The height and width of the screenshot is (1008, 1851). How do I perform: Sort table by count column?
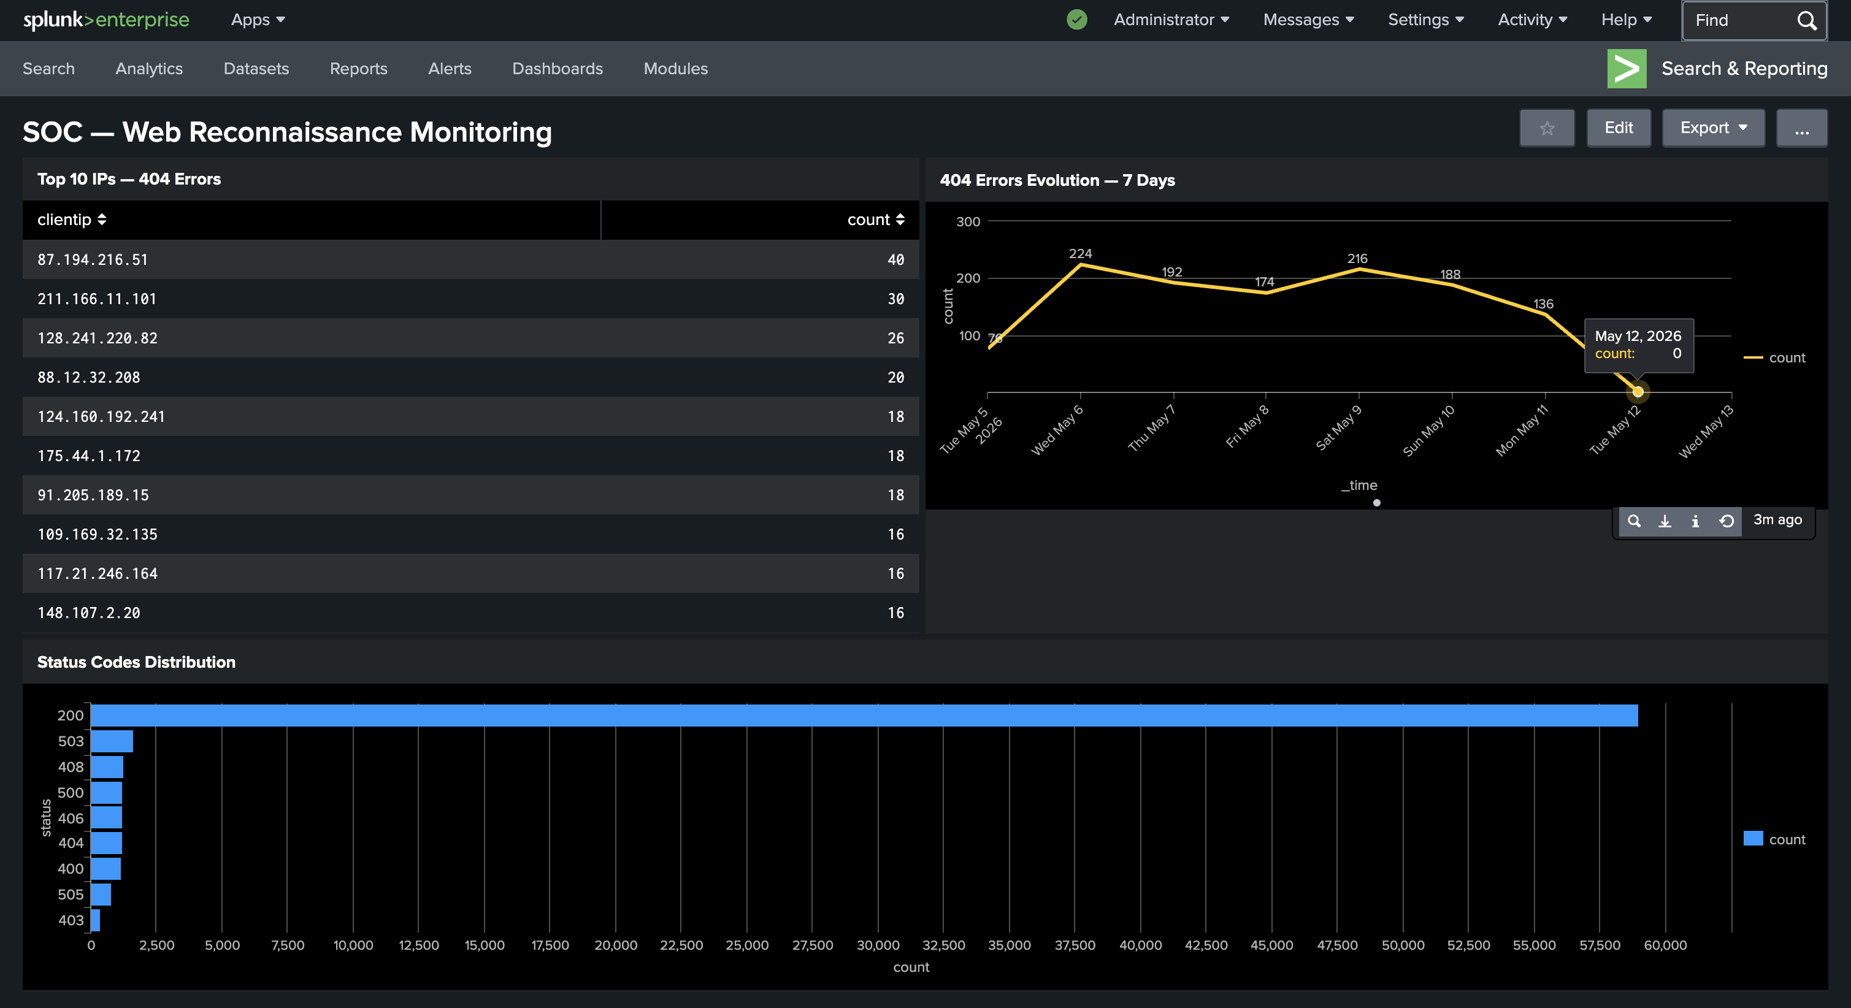pyautogui.click(x=875, y=219)
